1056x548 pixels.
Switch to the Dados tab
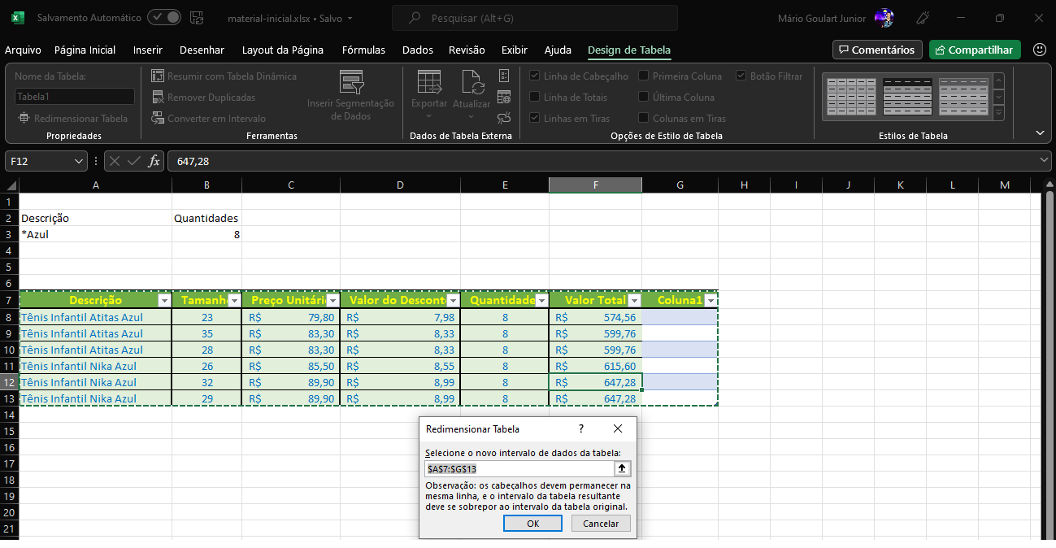[x=418, y=50]
